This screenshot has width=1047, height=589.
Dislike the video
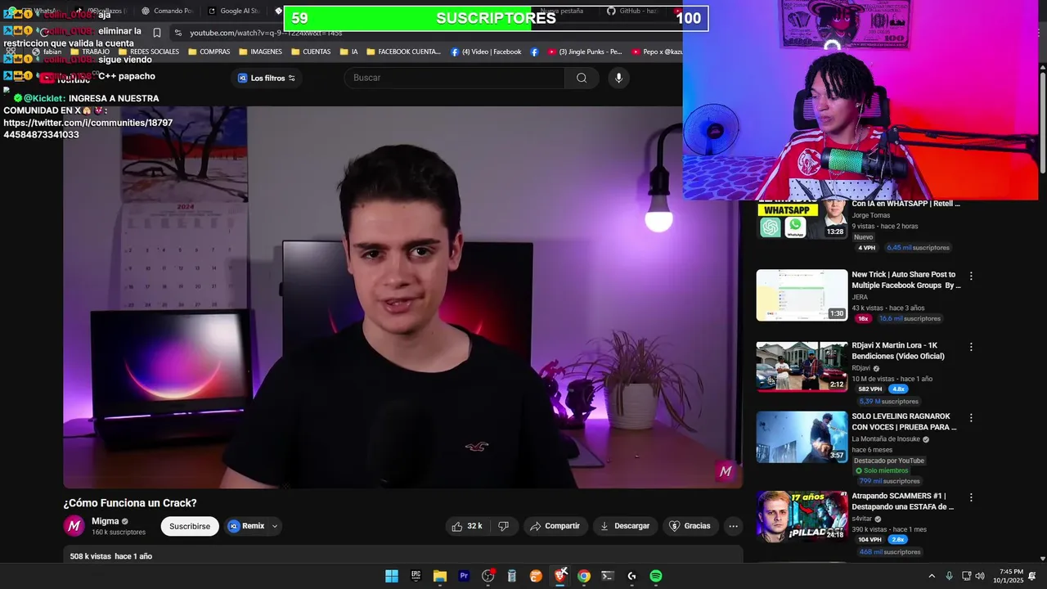pyautogui.click(x=503, y=526)
